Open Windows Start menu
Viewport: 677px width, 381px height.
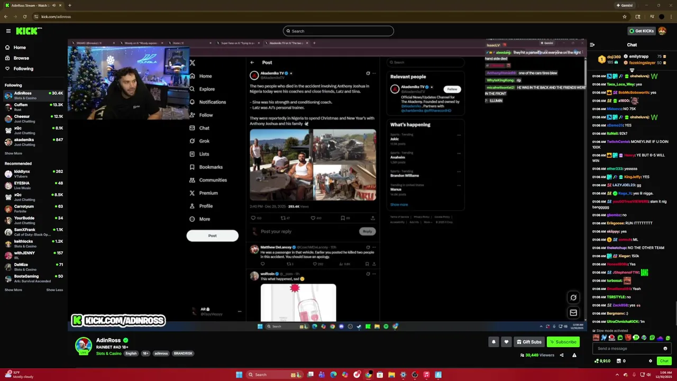point(239,375)
